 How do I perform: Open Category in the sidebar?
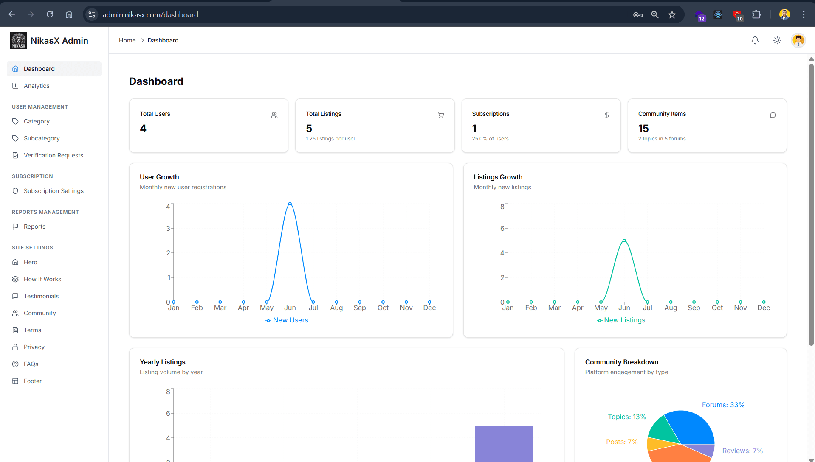tap(54, 121)
